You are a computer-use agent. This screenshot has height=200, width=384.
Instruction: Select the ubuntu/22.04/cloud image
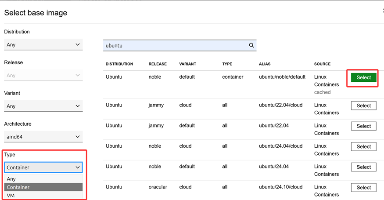pyautogui.click(x=364, y=105)
